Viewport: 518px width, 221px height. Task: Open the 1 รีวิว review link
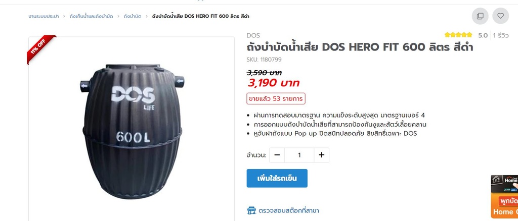point(501,35)
